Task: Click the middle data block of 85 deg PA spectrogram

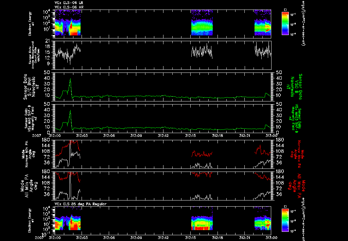Action: pos(202,219)
